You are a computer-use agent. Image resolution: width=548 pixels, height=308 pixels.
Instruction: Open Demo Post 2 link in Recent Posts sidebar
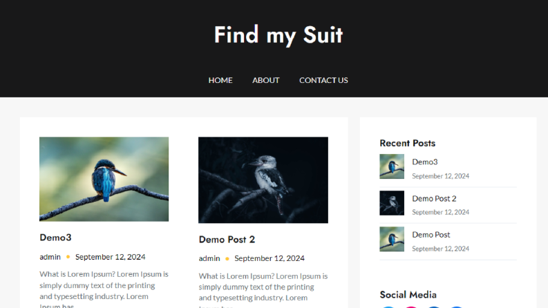click(x=434, y=199)
